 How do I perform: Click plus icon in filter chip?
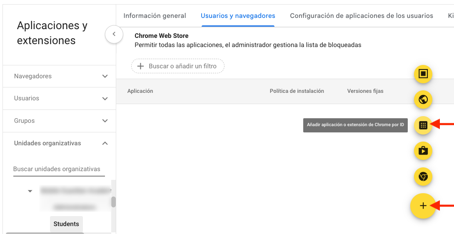point(141,66)
